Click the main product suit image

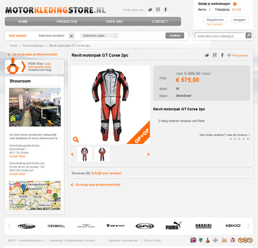coord(110,105)
